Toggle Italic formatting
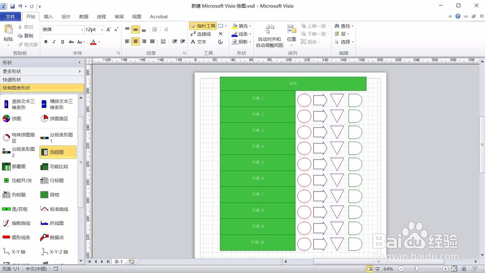The image size is (485, 273). (54, 42)
